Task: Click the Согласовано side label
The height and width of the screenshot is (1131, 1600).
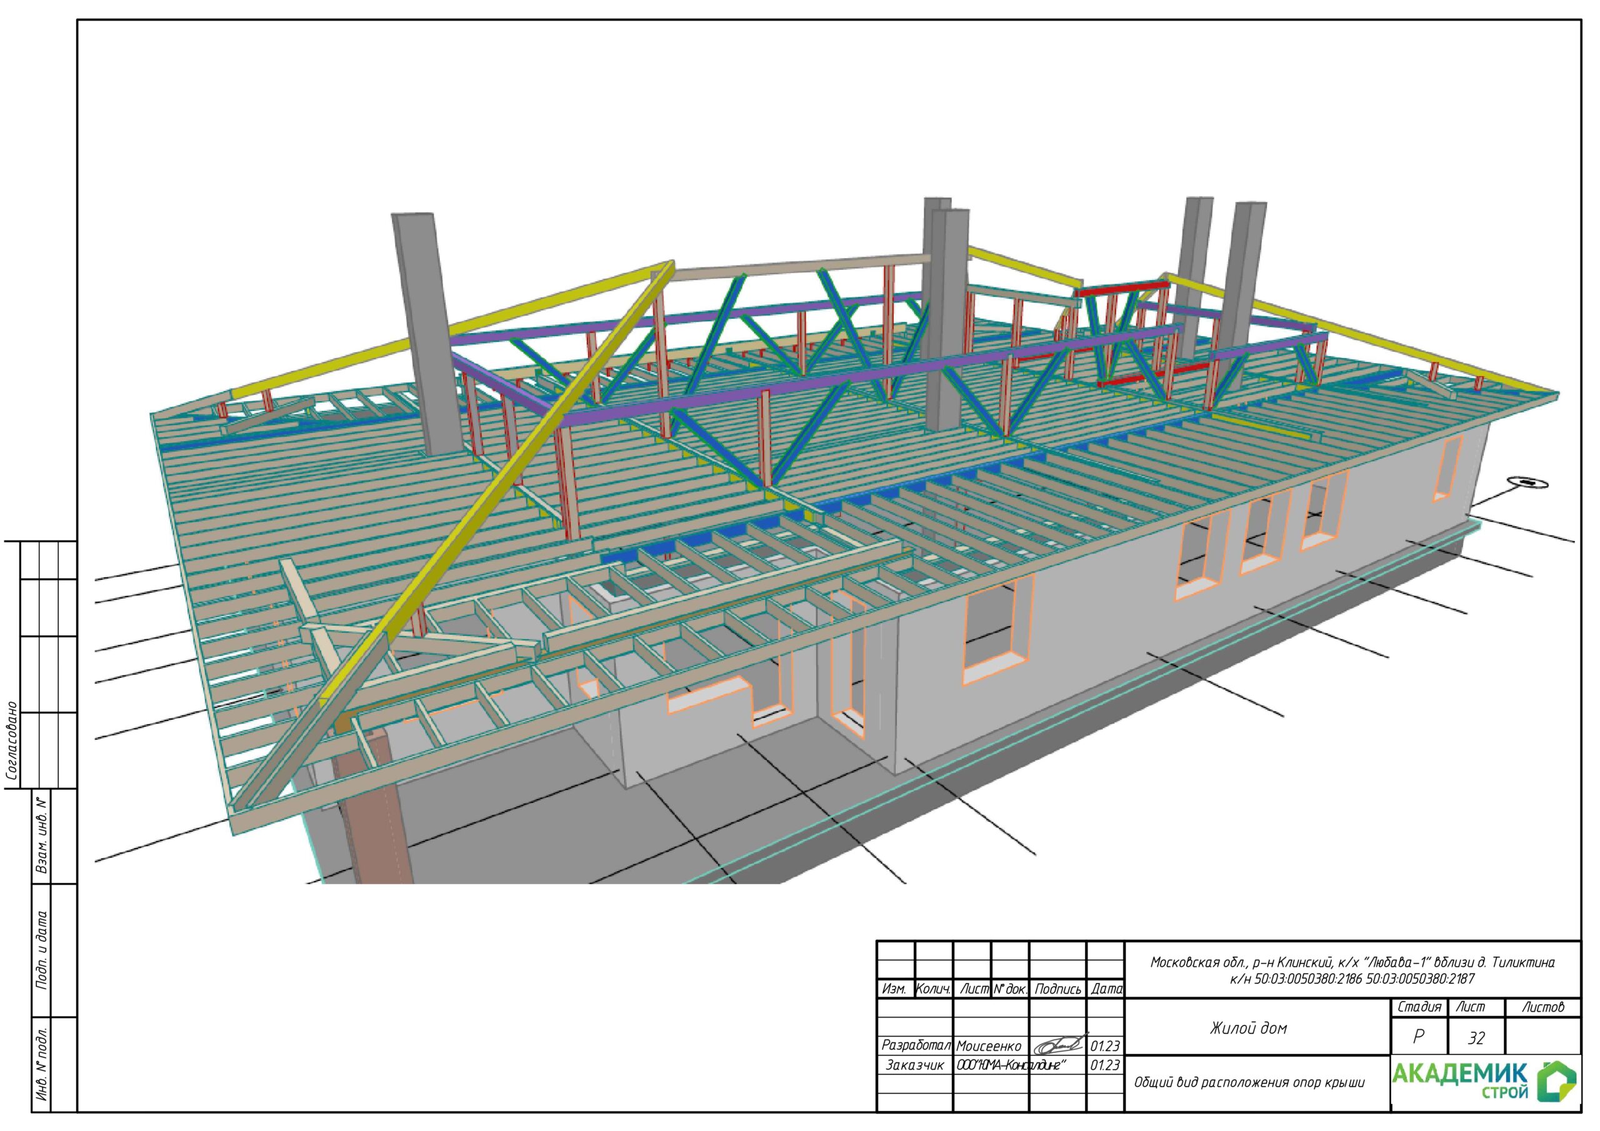Action: tap(11, 740)
